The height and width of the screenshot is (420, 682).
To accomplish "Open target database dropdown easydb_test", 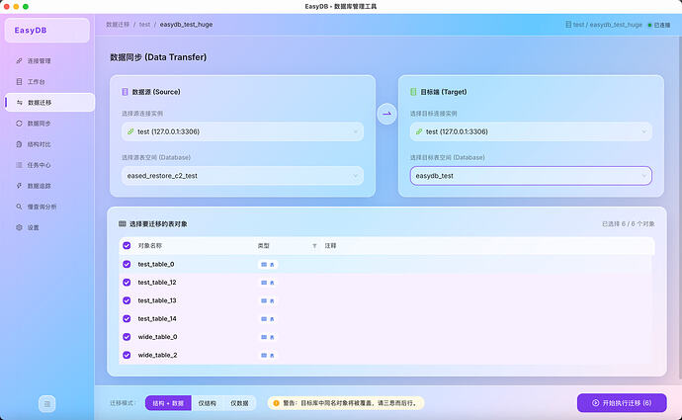I will tap(531, 176).
